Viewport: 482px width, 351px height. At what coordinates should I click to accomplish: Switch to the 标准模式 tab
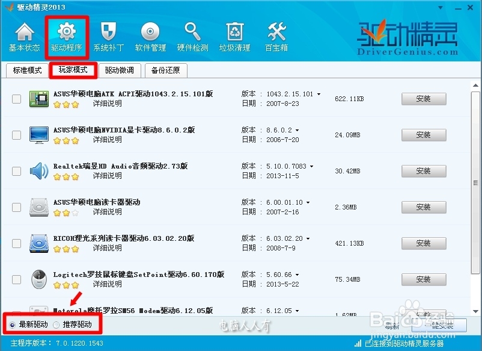pyautogui.click(x=27, y=70)
